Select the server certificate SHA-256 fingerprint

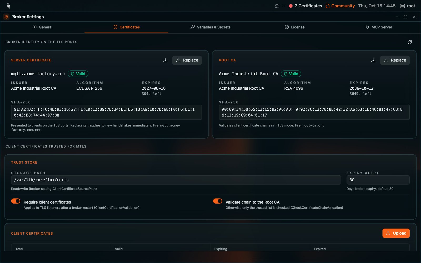click(x=106, y=112)
